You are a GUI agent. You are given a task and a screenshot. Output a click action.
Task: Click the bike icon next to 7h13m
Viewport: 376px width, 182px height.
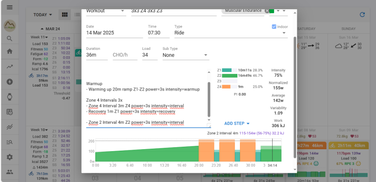[x=31, y=174]
